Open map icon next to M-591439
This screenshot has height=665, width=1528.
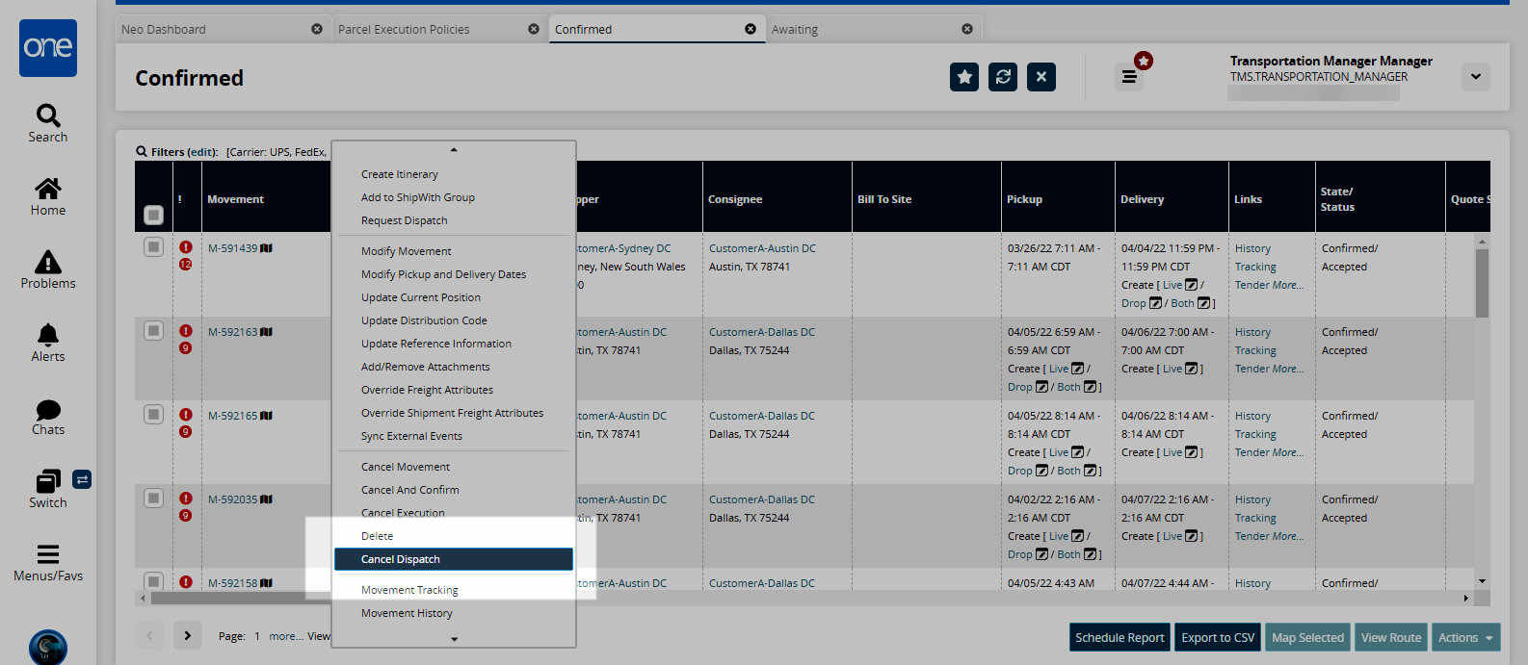click(267, 248)
